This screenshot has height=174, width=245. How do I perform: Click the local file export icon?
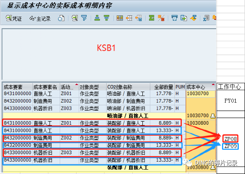pyautogui.click(x=184, y=18)
